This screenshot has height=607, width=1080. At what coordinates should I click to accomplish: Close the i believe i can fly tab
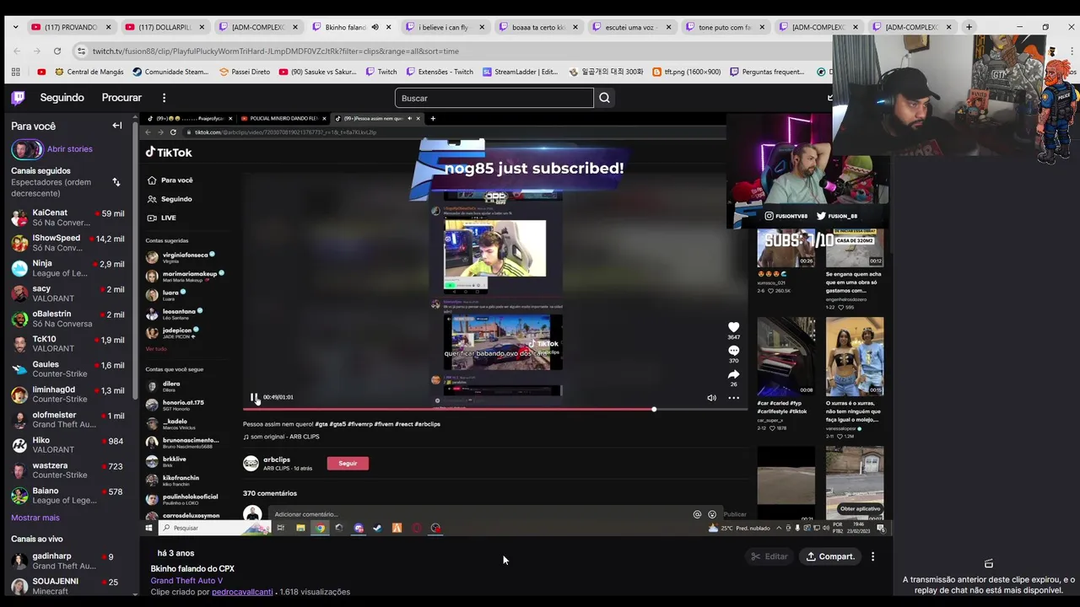point(482,27)
